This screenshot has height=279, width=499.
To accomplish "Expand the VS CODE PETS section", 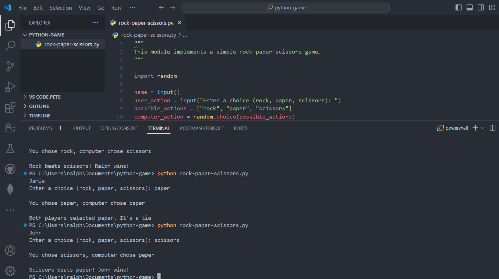I will pos(63,97).
